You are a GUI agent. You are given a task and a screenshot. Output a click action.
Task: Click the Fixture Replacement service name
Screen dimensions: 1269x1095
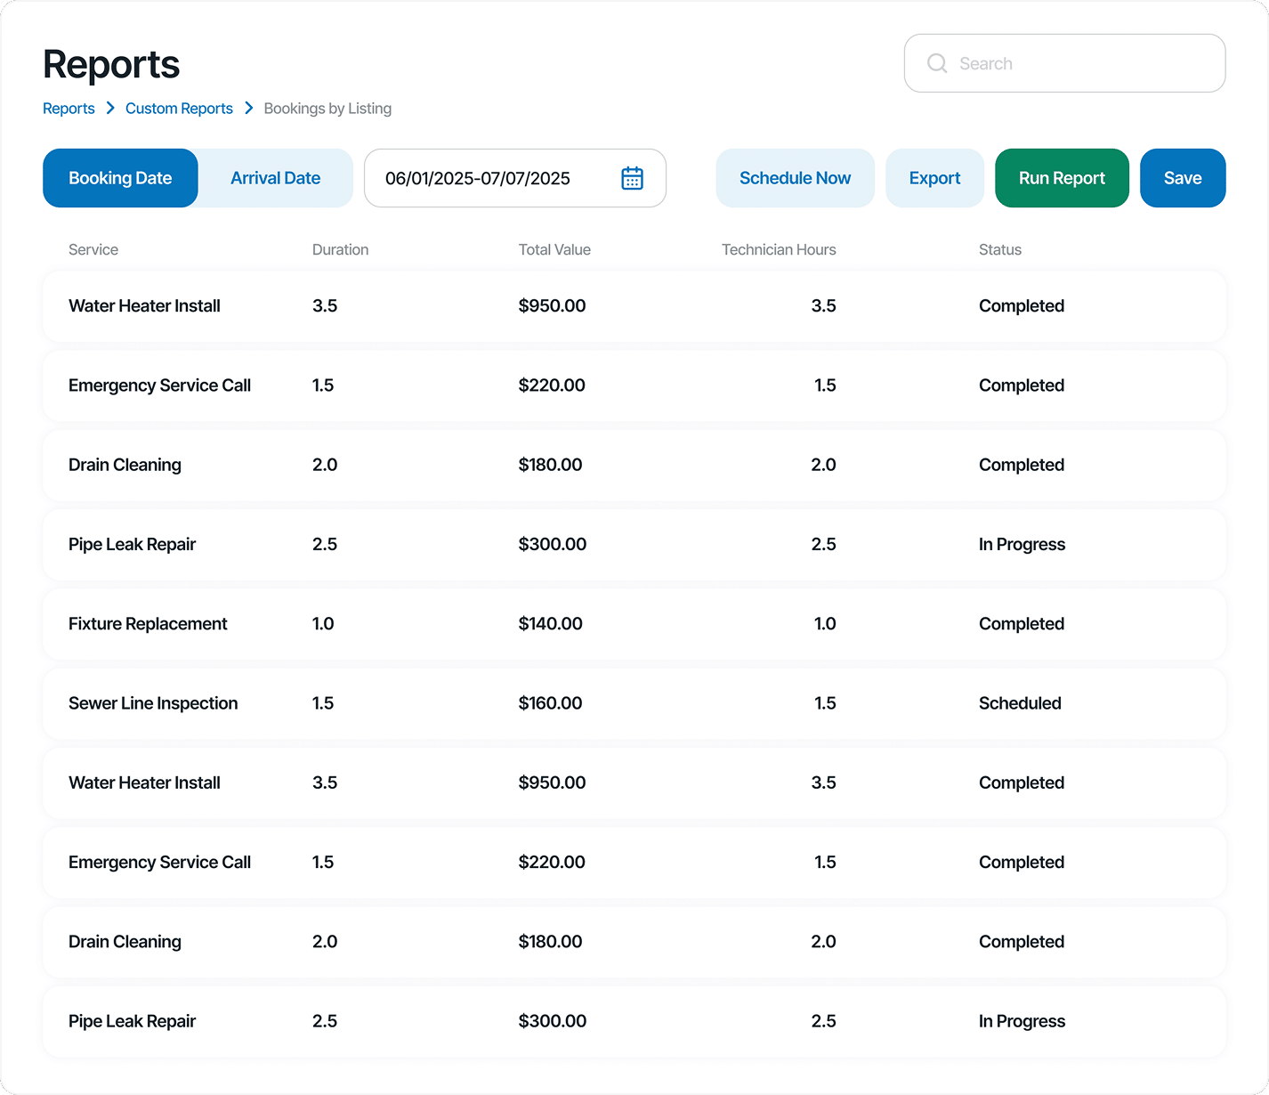coord(148,624)
